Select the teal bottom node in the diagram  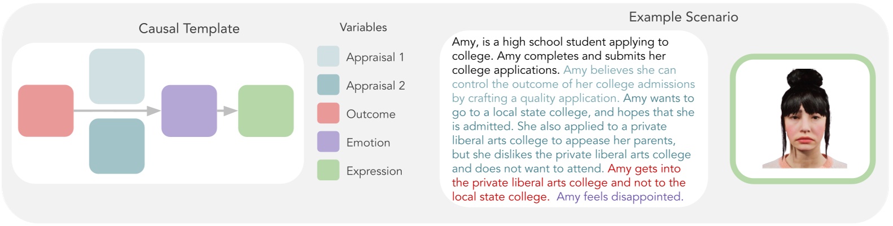tap(117, 146)
